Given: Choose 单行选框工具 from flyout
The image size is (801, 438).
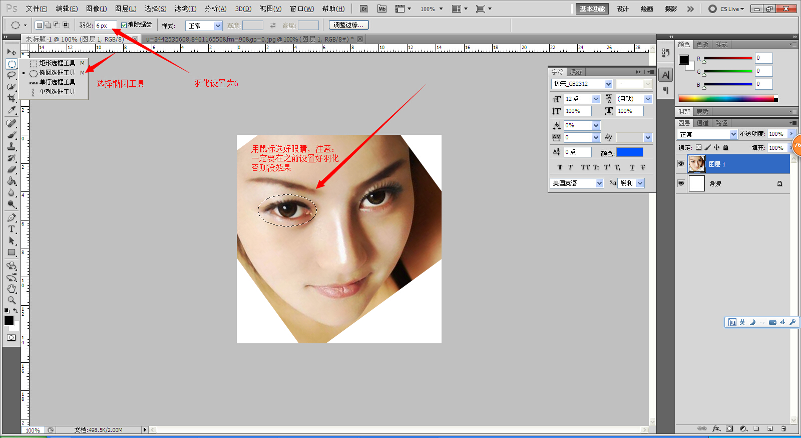Looking at the screenshot, I should (57, 82).
